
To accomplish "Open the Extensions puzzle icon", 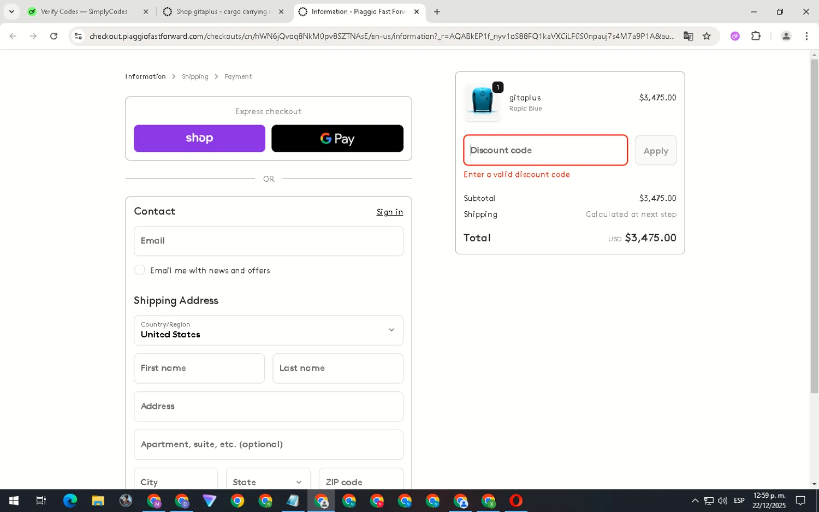I will (x=756, y=36).
